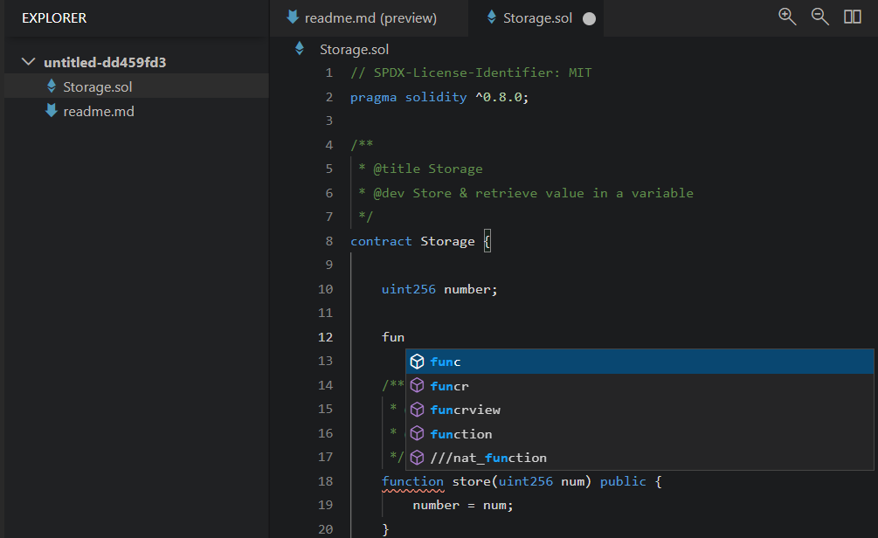Click line number 18 in the gutter

coord(326,481)
